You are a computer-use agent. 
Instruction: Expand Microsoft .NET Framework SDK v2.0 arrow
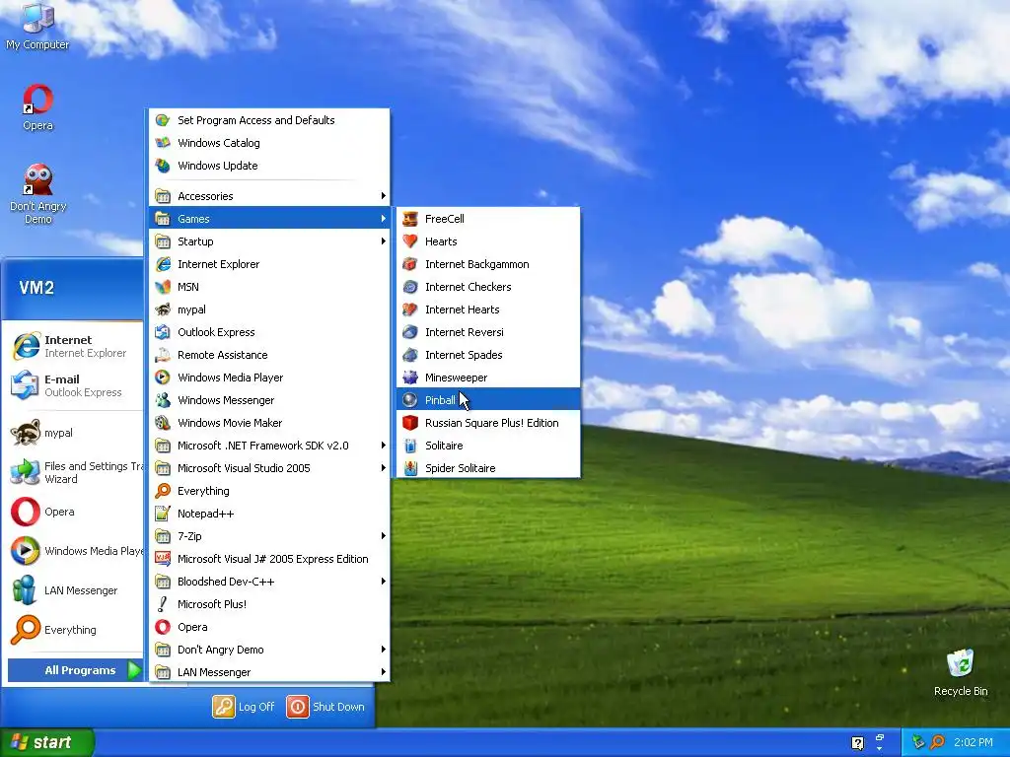[x=384, y=446]
